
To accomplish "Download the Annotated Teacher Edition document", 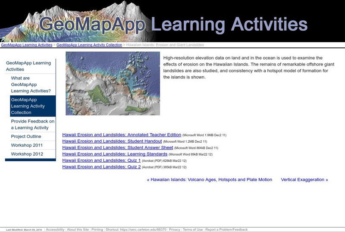I will point(122,135).
